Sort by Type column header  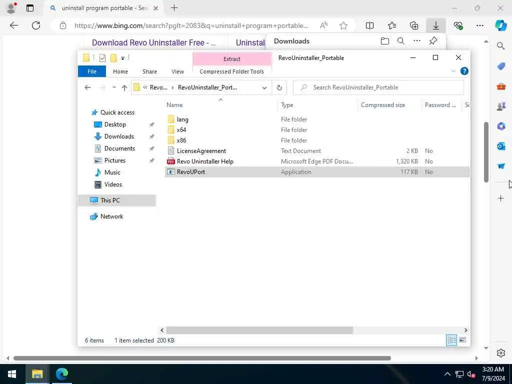click(287, 105)
